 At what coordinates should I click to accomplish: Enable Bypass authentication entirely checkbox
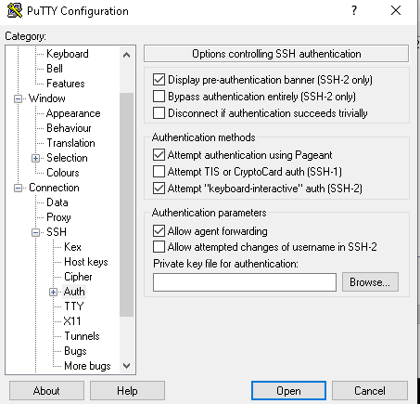tap(159, 97)
